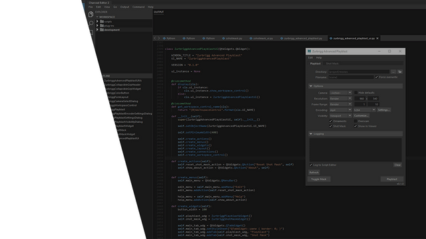Click the scripts folder icon
The image size is (426, 239).
click(x=102, y=21)
